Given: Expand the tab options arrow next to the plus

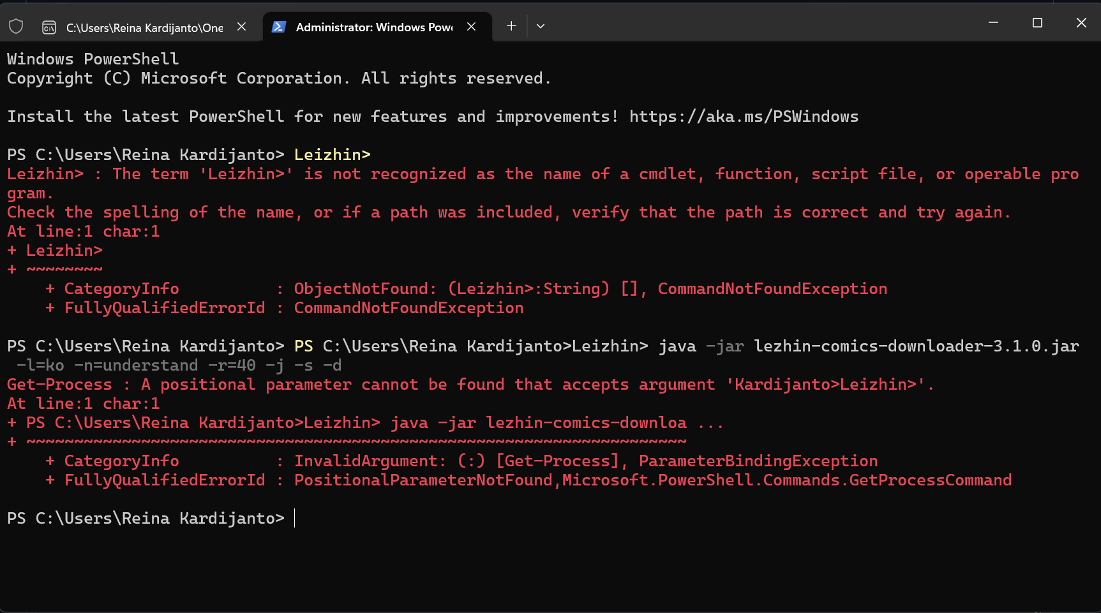Looking at the screenshot, I should click(x=541, y=26).
